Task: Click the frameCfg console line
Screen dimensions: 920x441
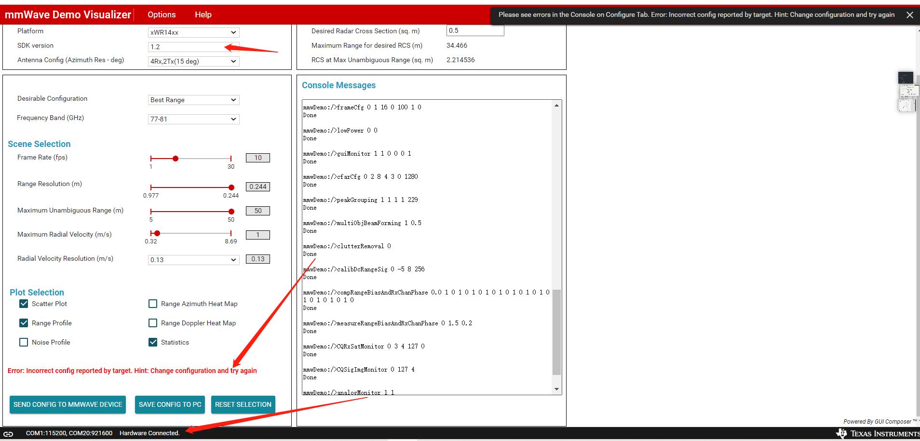Action: pyautogui.click(x=362, y=107)
